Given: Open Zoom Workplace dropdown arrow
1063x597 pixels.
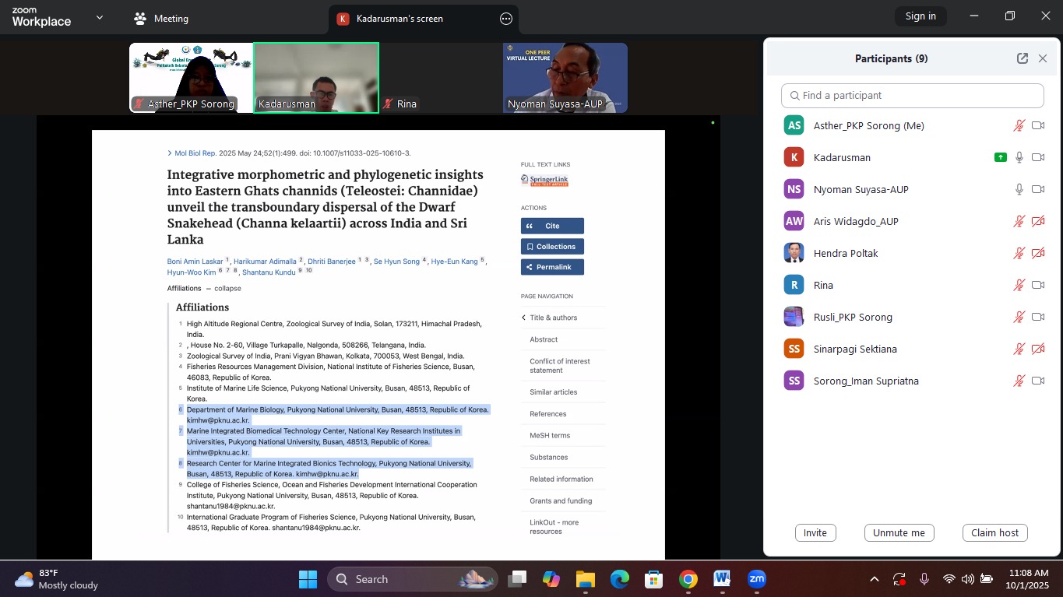Looking at the screenshot, I should point(99,17).
